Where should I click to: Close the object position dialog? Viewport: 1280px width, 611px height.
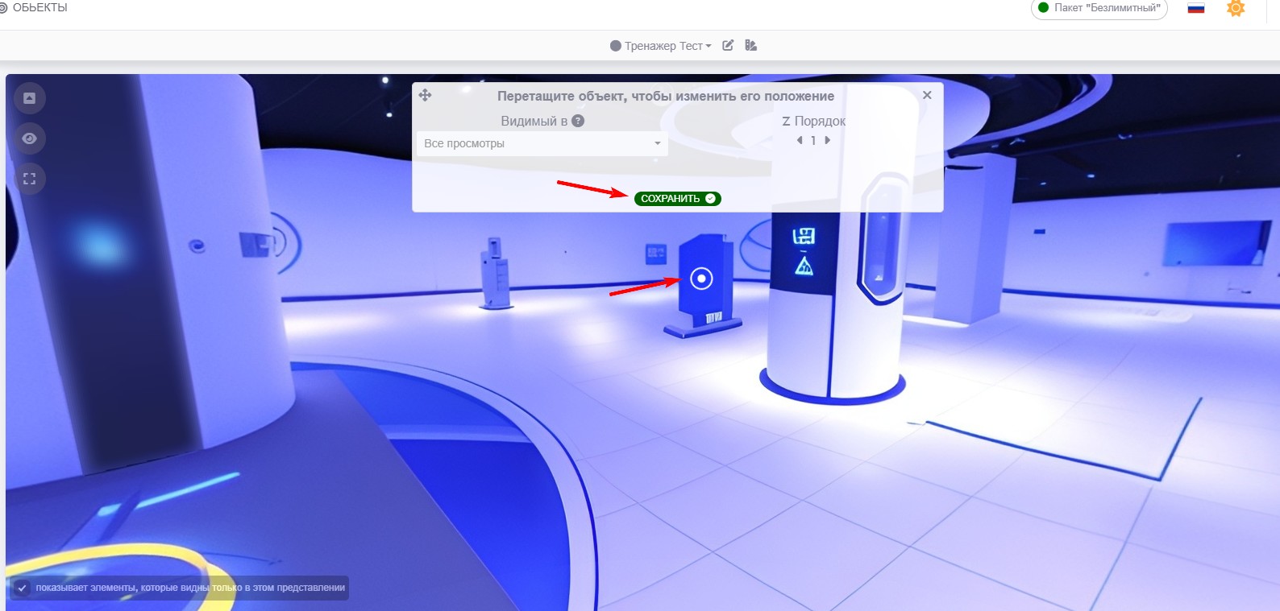[x=927, y=95]
